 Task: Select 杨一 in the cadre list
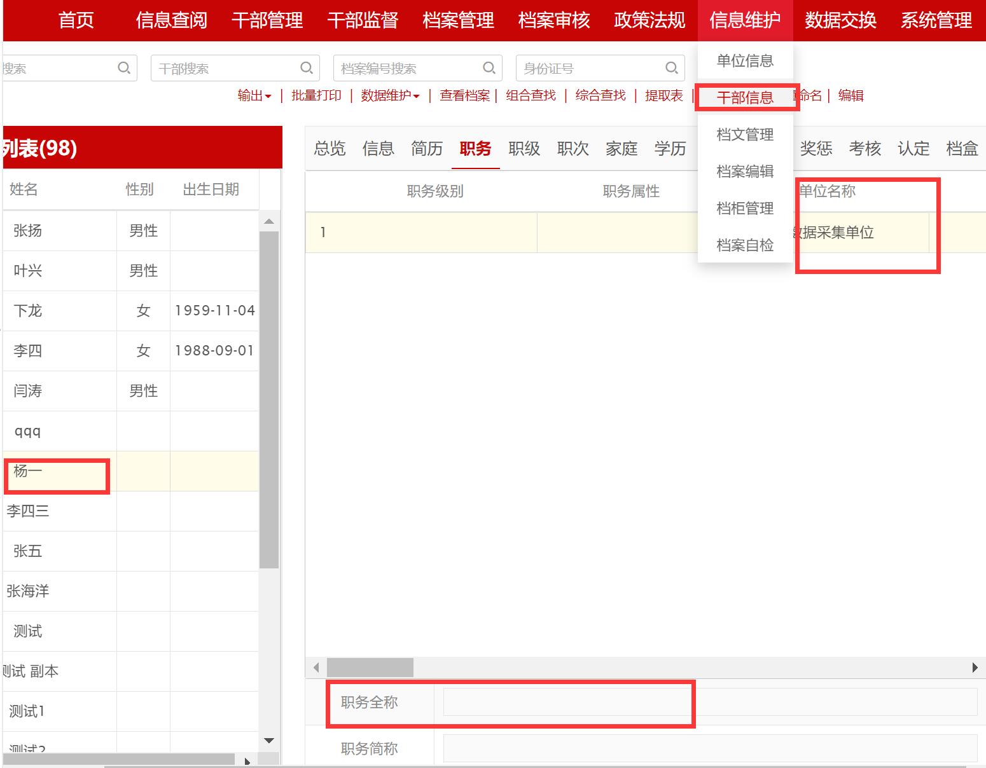click(28, 471)
